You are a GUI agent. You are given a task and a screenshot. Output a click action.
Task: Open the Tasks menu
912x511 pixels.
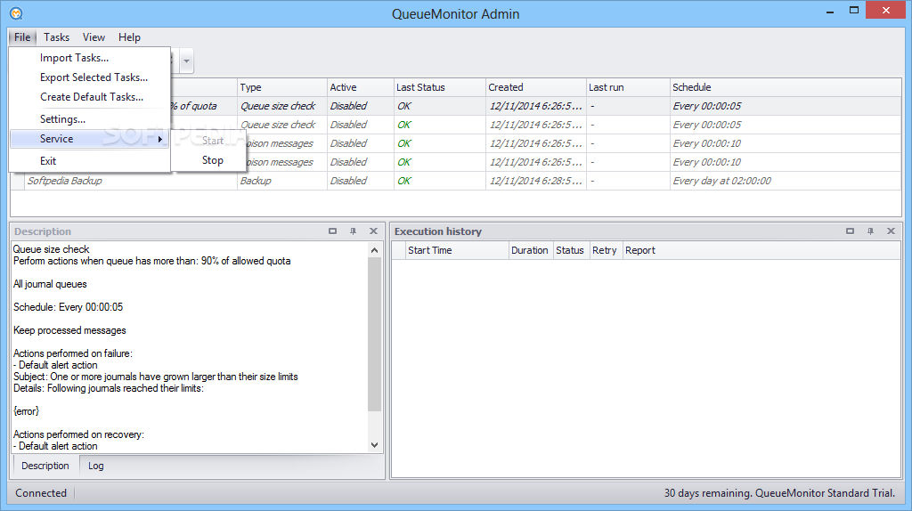coord(56,37)
